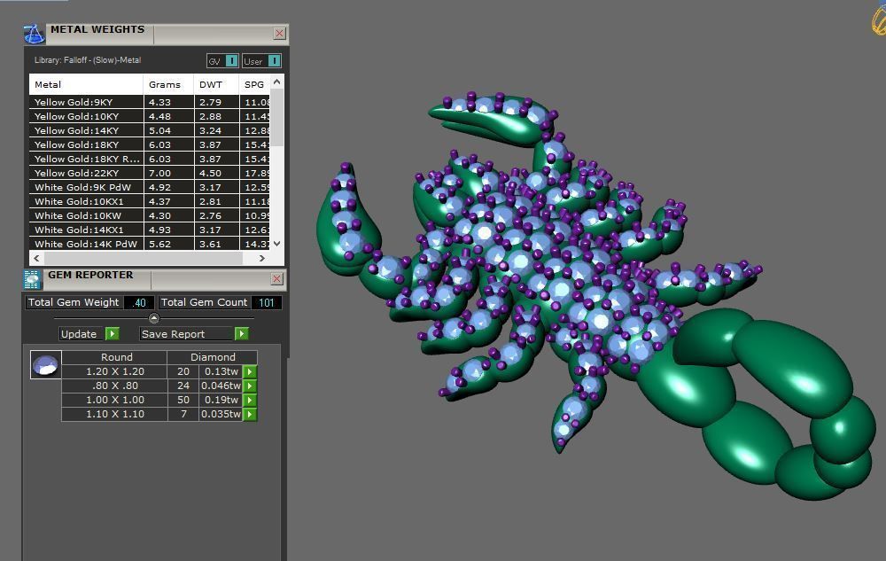Viewport: 886px width, 561px height.
Task: Click metal table scroll down arrow
Action: point(276,244)
